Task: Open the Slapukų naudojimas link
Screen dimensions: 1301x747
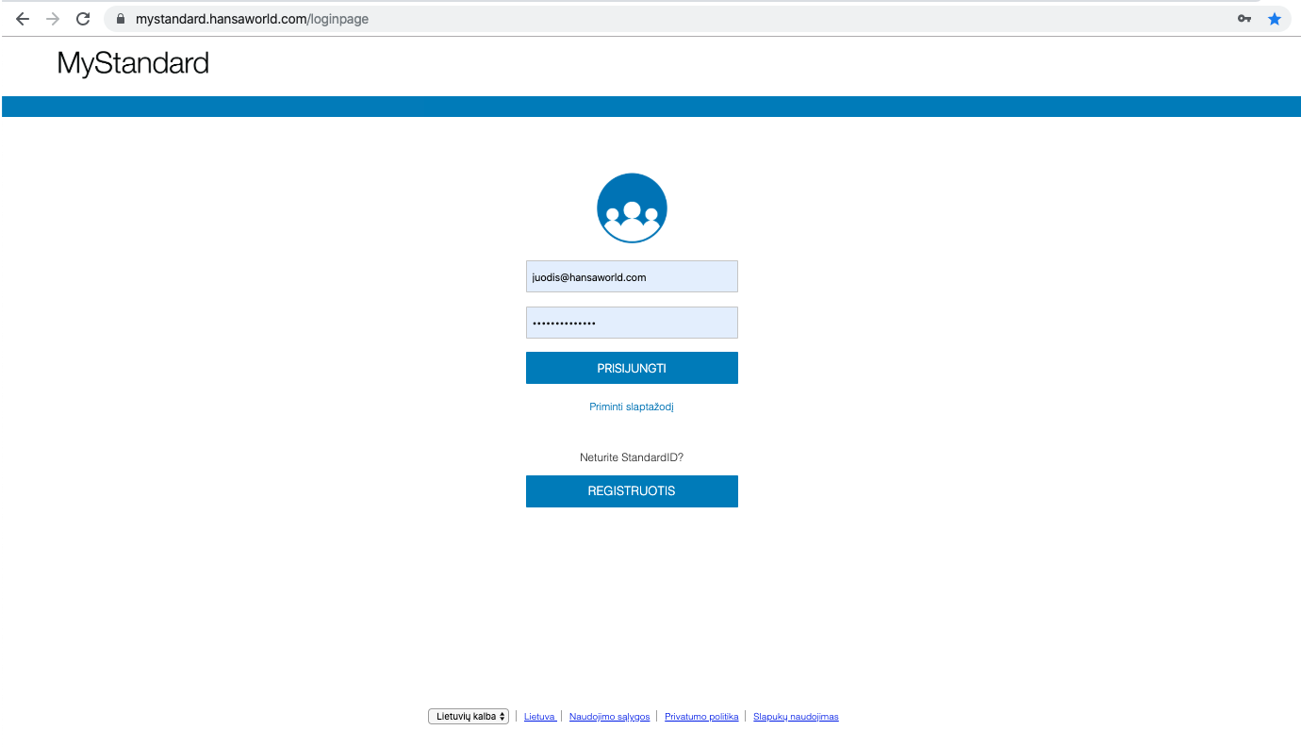Action: click(796, 717)
